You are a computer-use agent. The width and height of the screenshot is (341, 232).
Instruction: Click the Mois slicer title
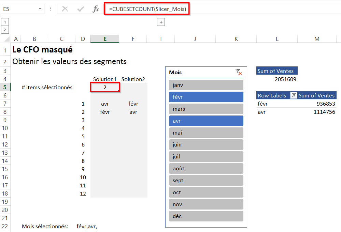click(x=175, y=72)
